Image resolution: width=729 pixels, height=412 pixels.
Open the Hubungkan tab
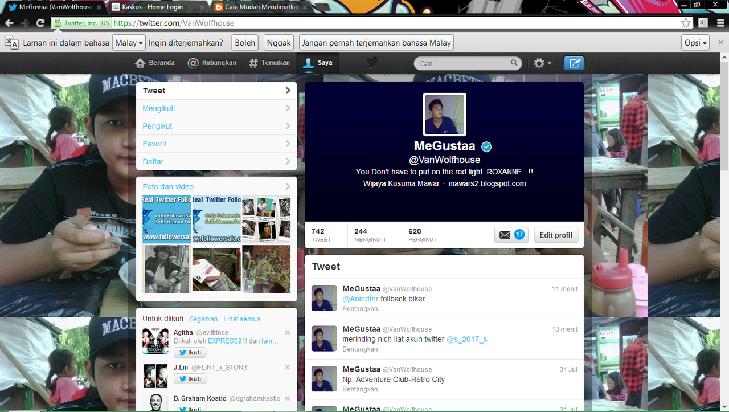212,63
